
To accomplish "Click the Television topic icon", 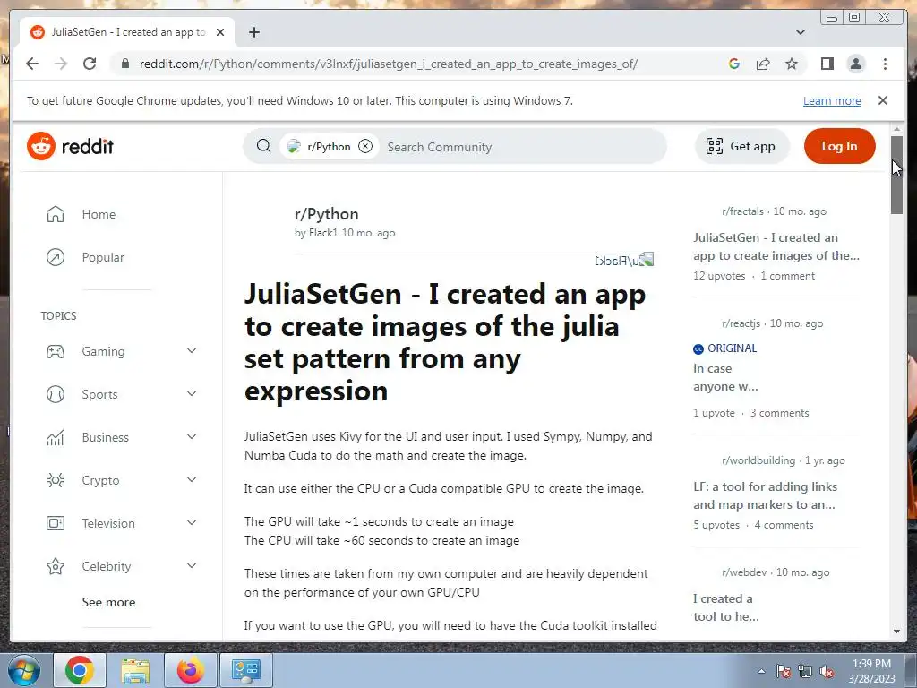I will pos(56,523).
